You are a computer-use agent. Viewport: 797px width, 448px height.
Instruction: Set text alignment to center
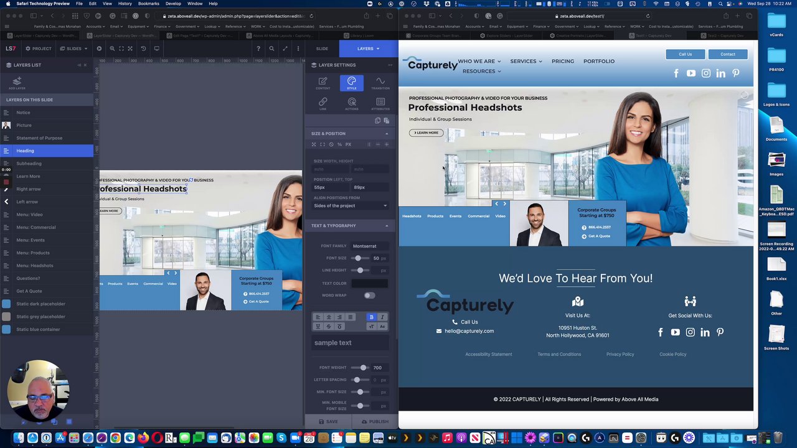[329, 317]
